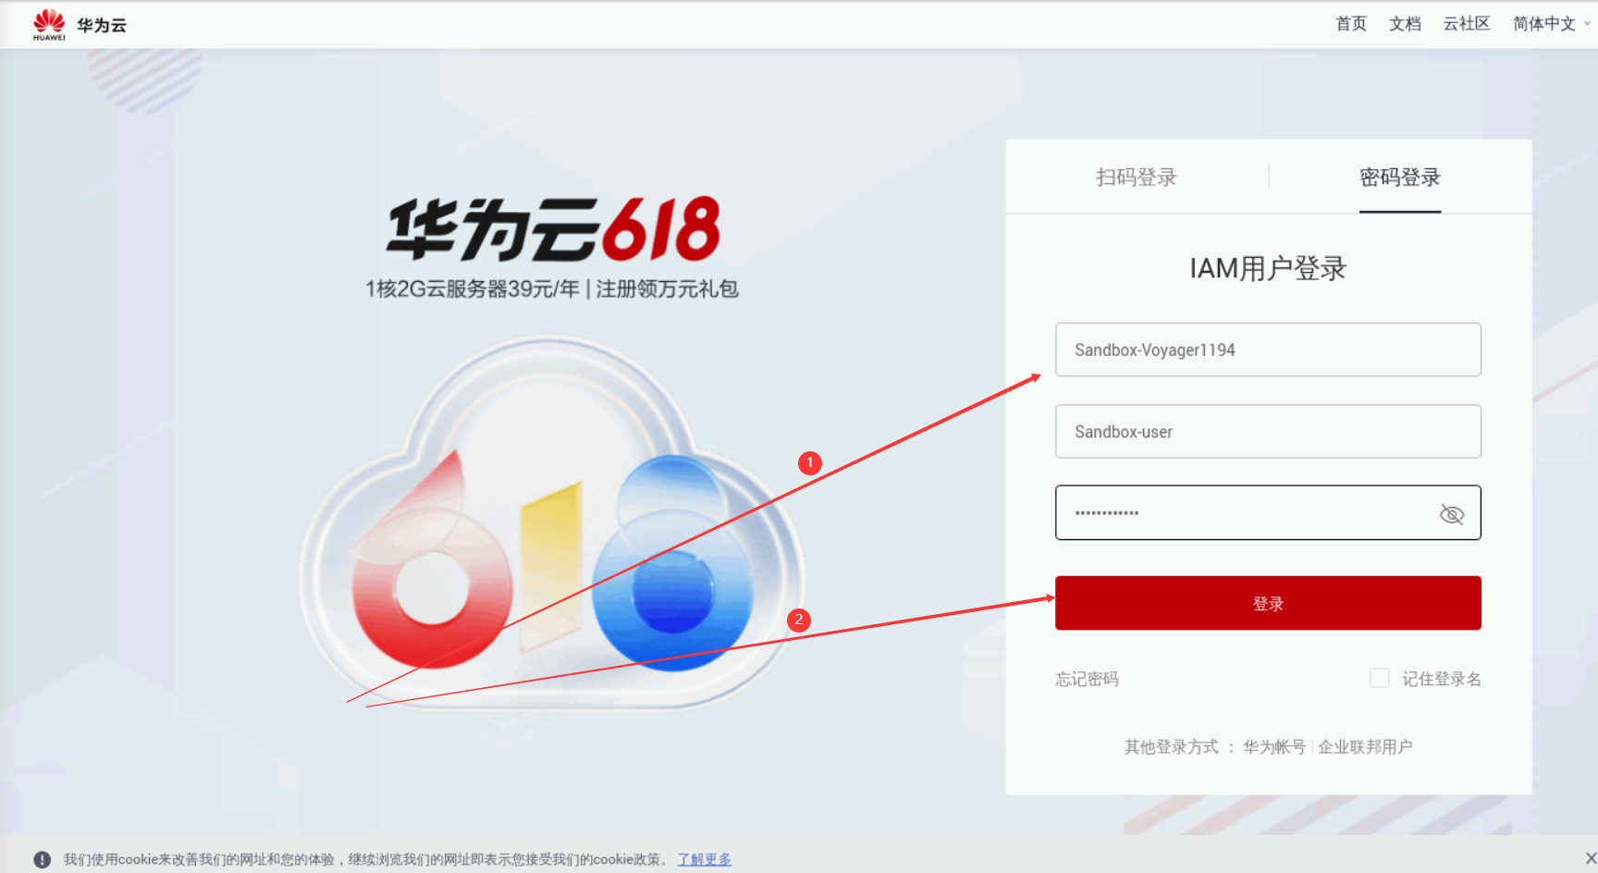Switch to the 密码登录 tab
The width and height of the screenshot is (1598, 873).
[x=1400, y=177]
